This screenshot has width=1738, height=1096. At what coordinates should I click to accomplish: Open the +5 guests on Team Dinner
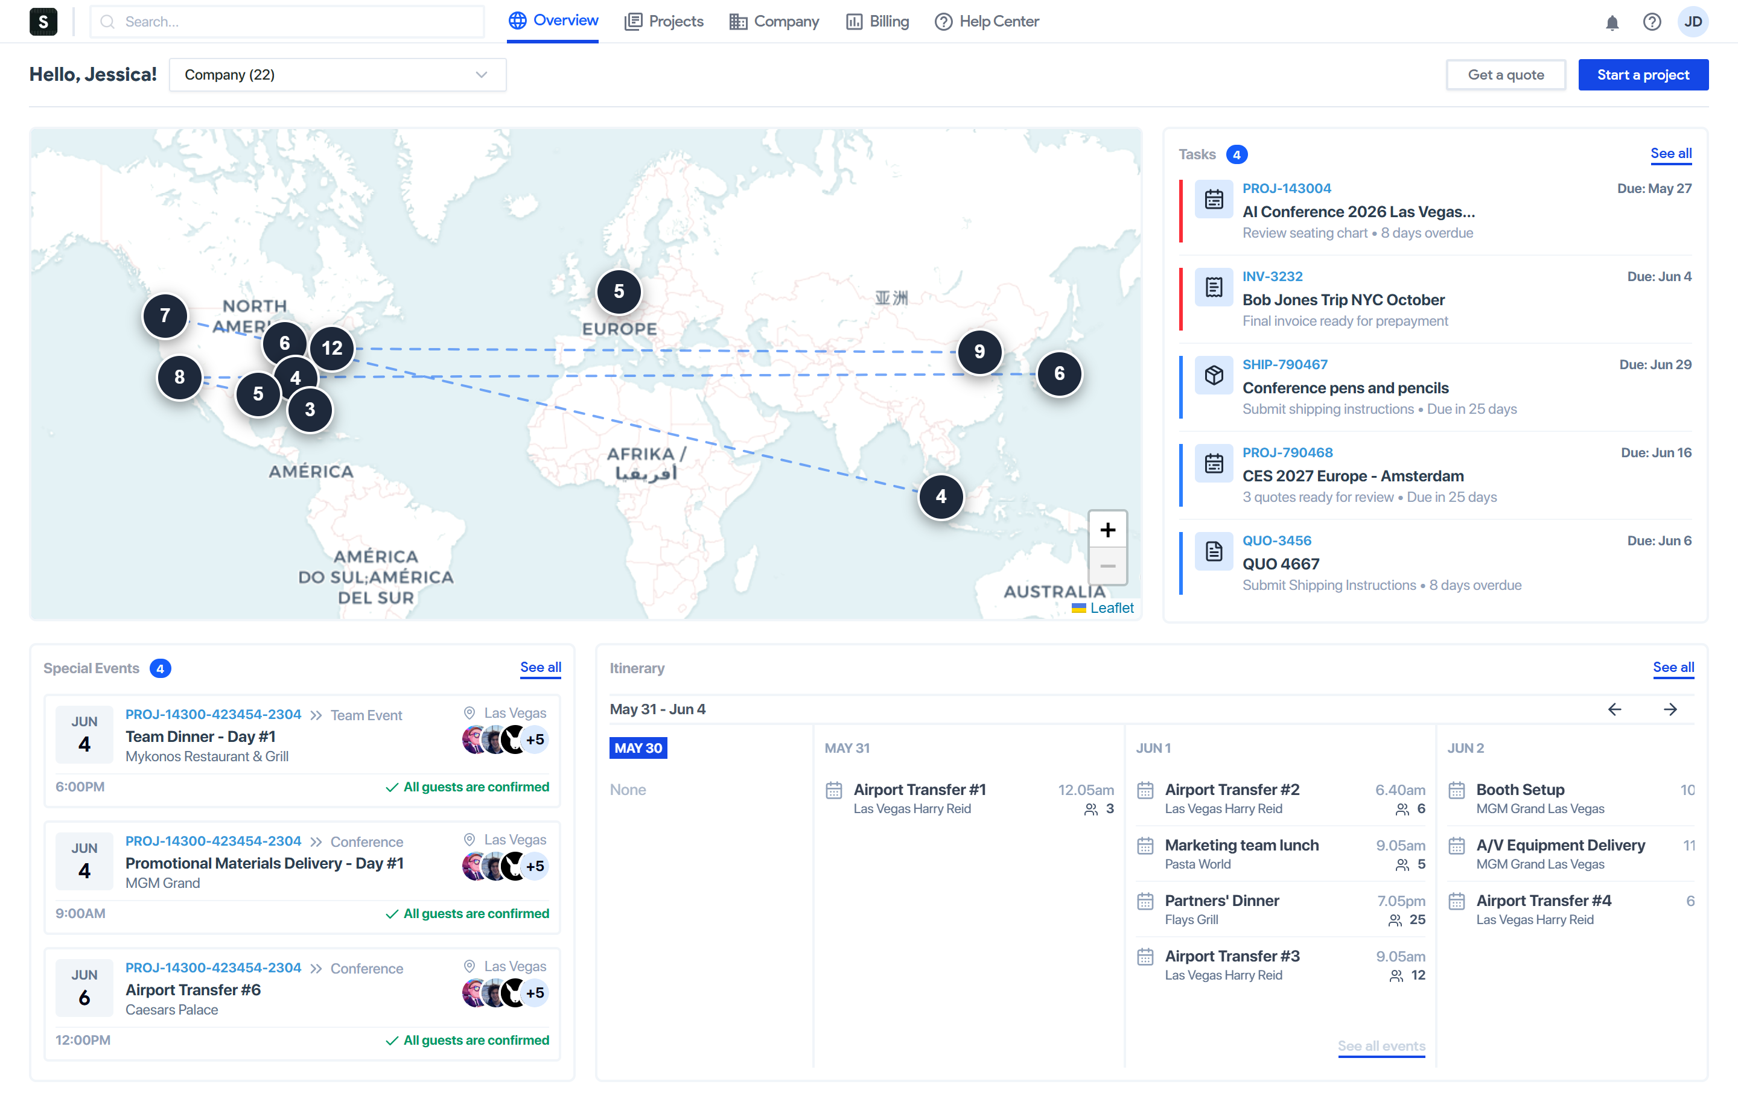pos(535,740)
